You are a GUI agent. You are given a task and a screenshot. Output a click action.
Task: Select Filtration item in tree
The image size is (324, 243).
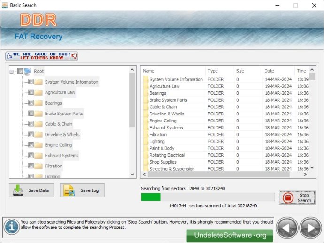point(54,166)
